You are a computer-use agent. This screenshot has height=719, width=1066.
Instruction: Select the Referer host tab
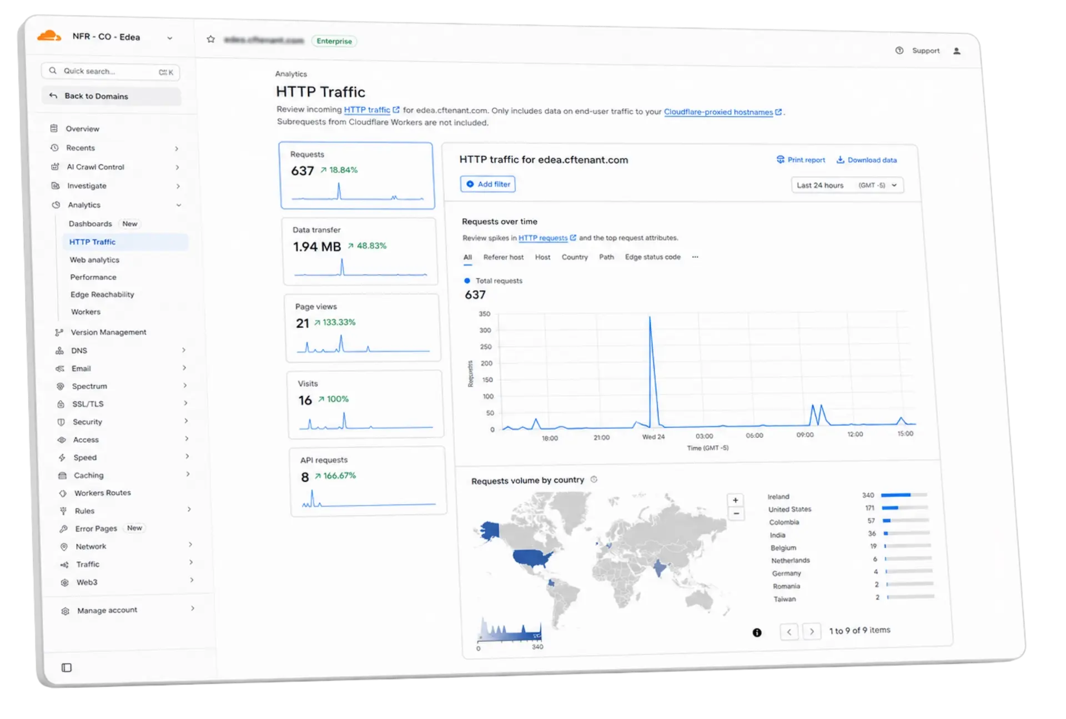coord(503,257)
